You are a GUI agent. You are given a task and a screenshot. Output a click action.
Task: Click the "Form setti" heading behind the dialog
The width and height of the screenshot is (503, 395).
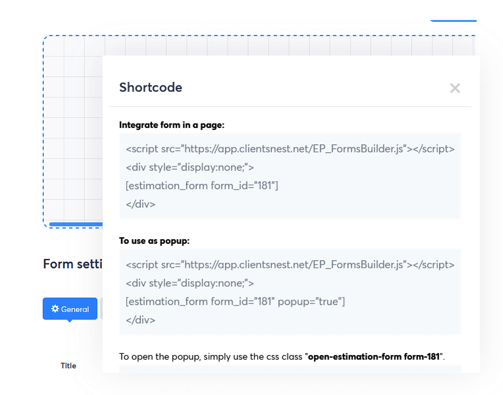pos(73,264)
